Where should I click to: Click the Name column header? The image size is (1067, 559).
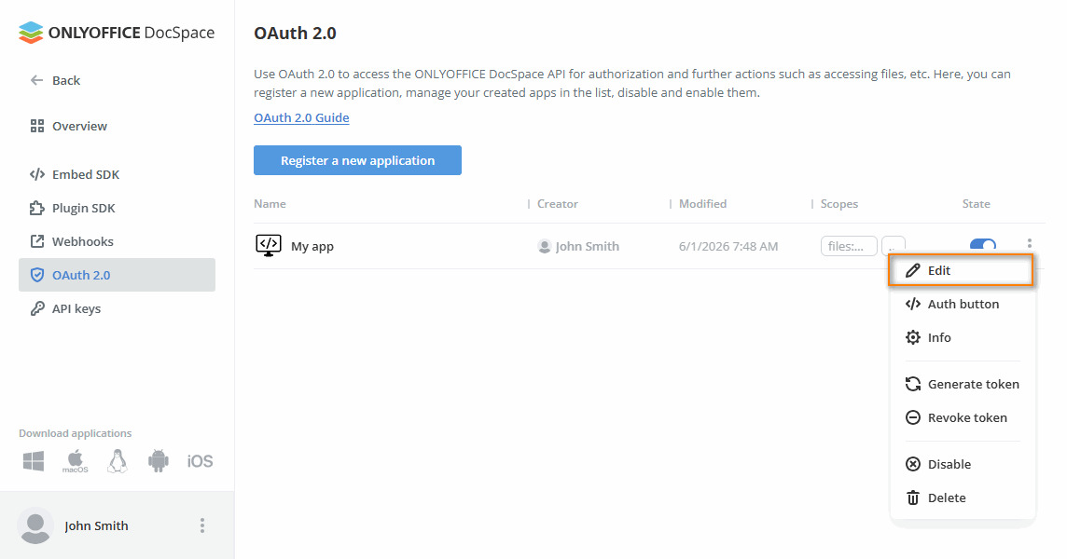[x=270, y=203]
